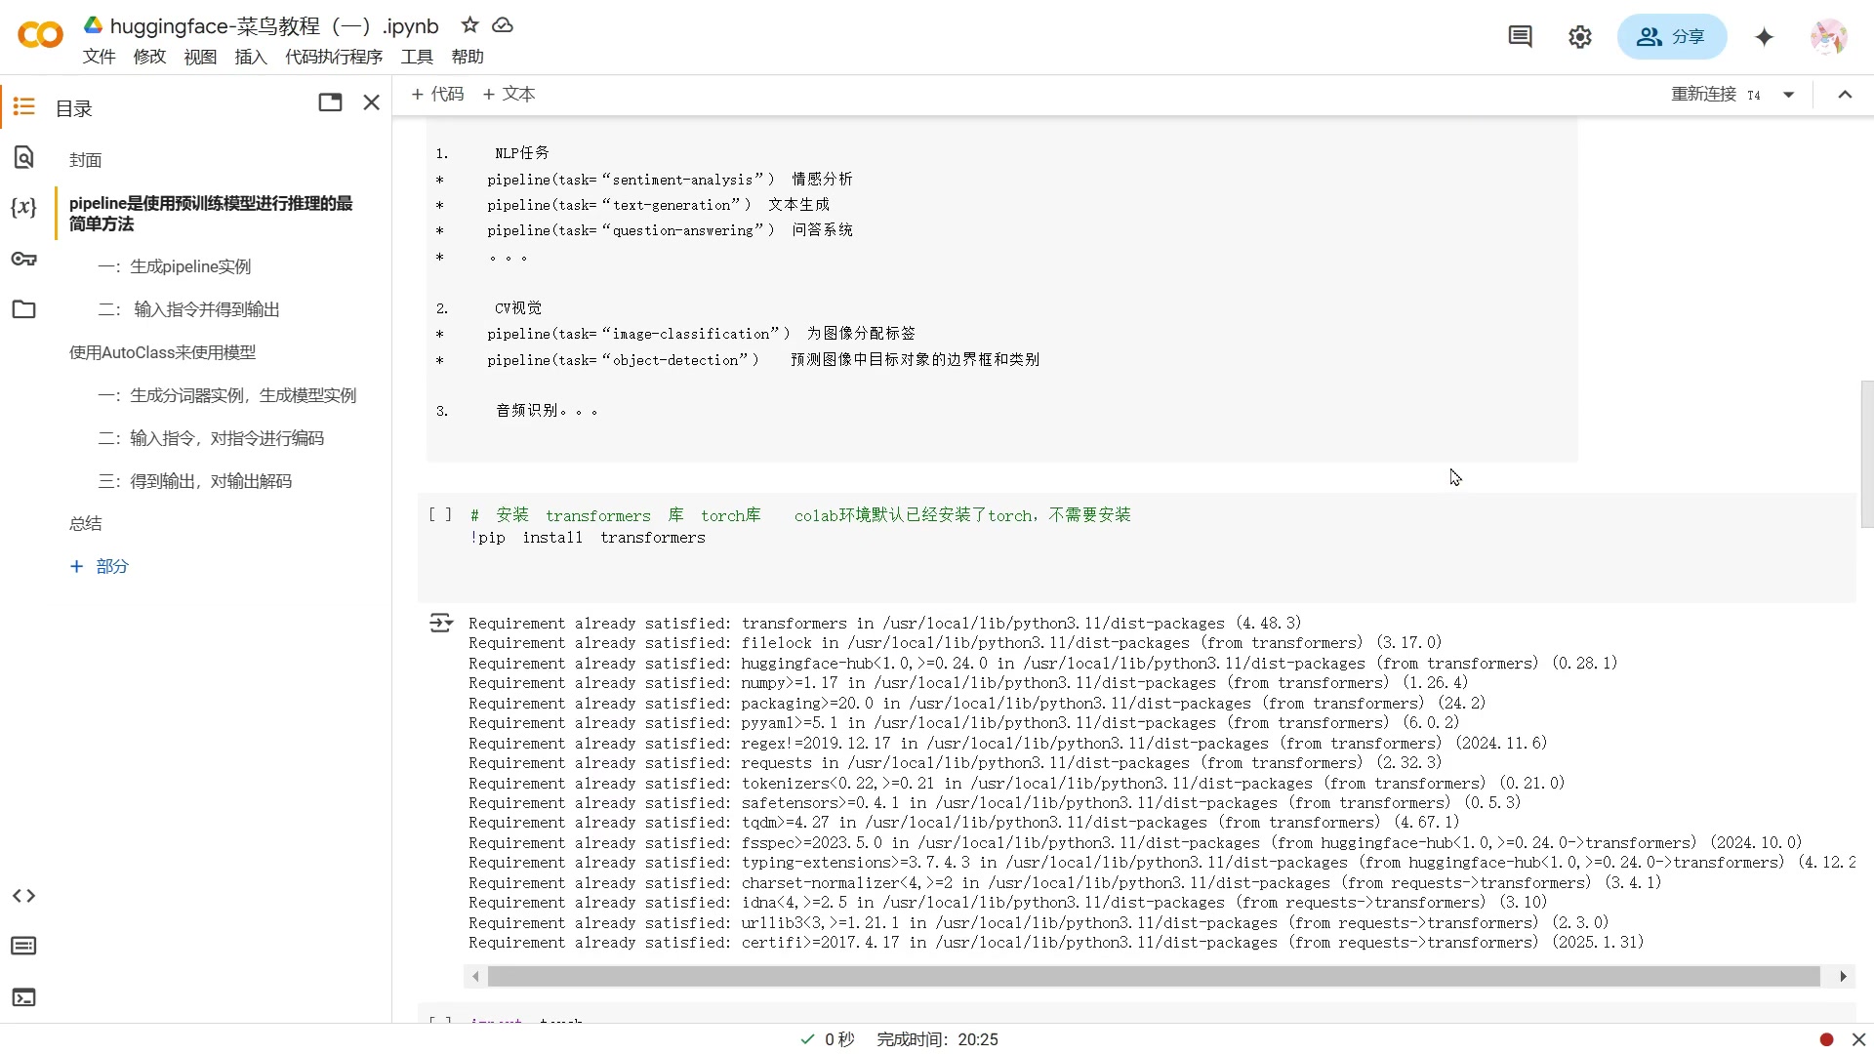Open the command palette icon

tap(24, 946)
